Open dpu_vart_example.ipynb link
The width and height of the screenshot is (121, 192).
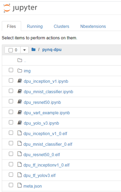(x=47, y=113)
